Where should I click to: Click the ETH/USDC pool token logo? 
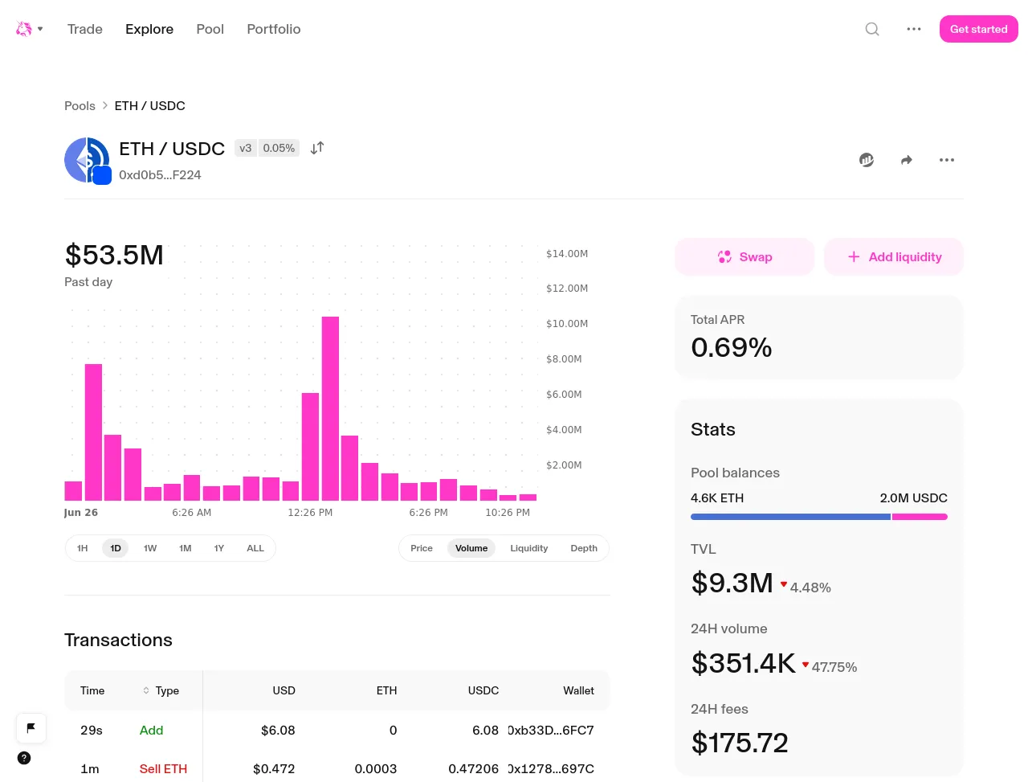[88, 160]
